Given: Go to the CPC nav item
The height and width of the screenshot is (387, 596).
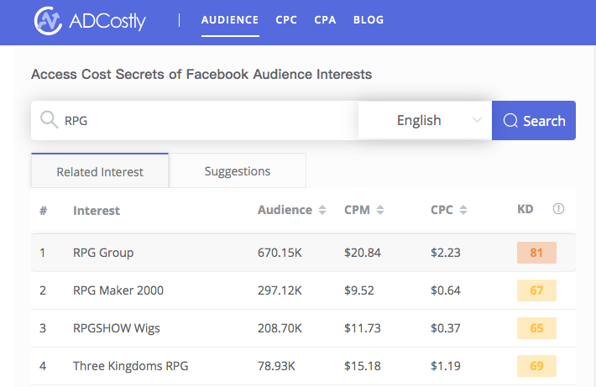Looking at the screenshot, I should [286, 20].
